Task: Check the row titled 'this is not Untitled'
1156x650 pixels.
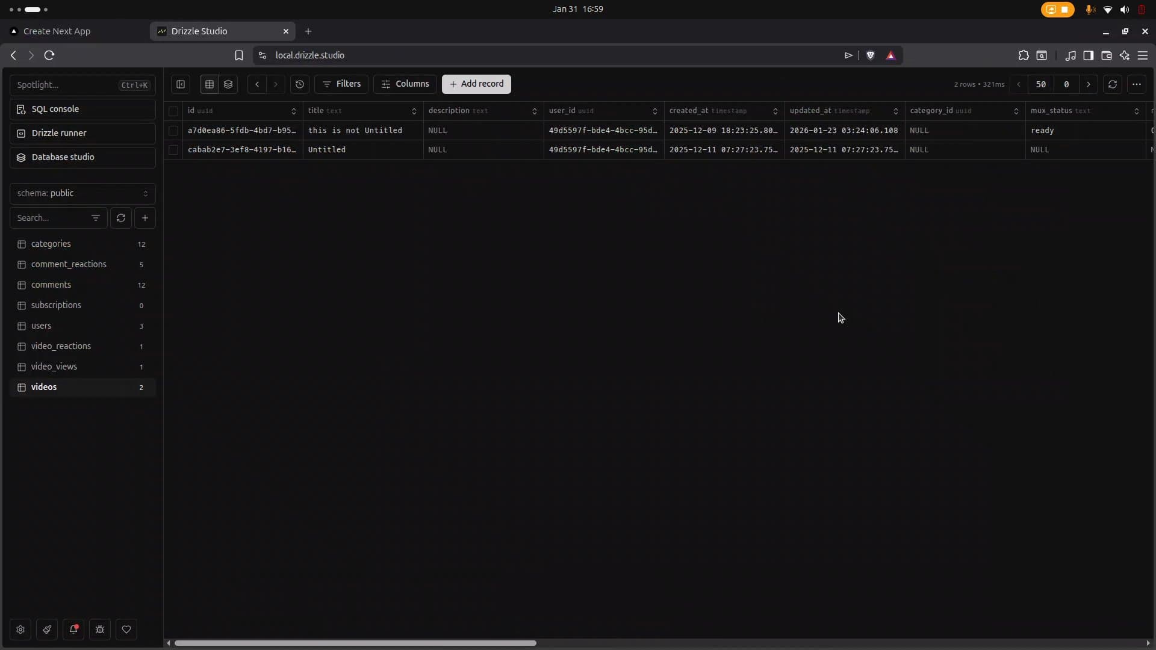Action: 173,131
